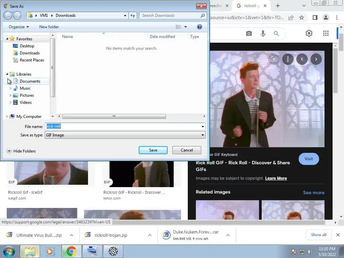Click Hide Folders

[21, 151]
